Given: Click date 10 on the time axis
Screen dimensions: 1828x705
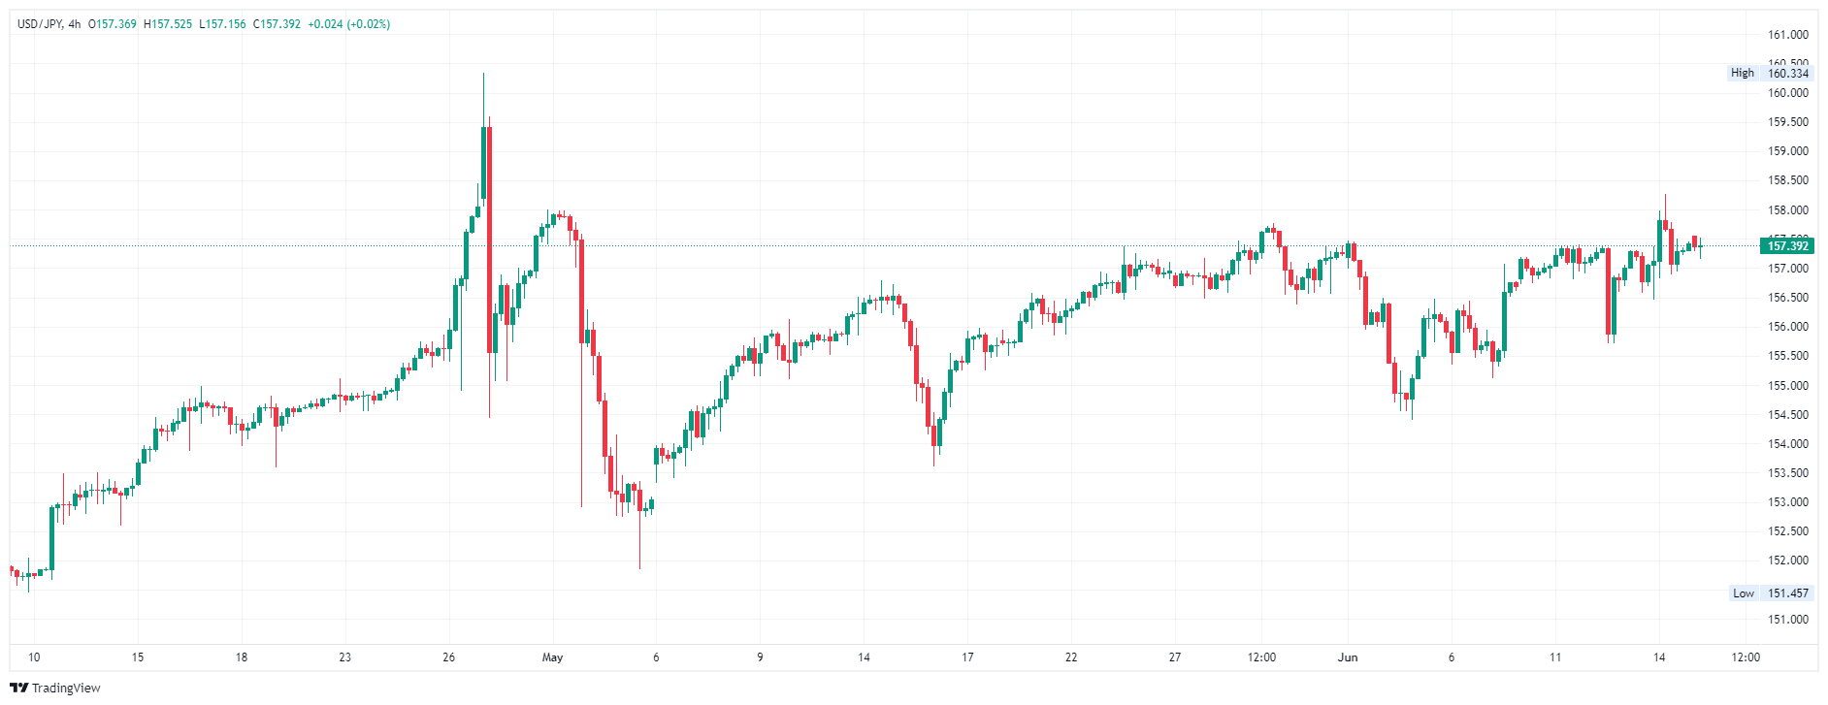Looking at the screenshot, I should coord(34,657).
